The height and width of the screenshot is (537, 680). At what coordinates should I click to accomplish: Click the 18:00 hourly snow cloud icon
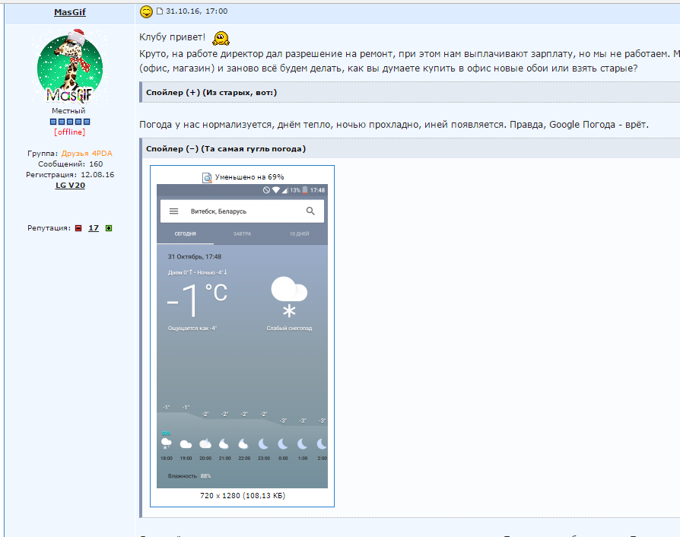[166, 443]
